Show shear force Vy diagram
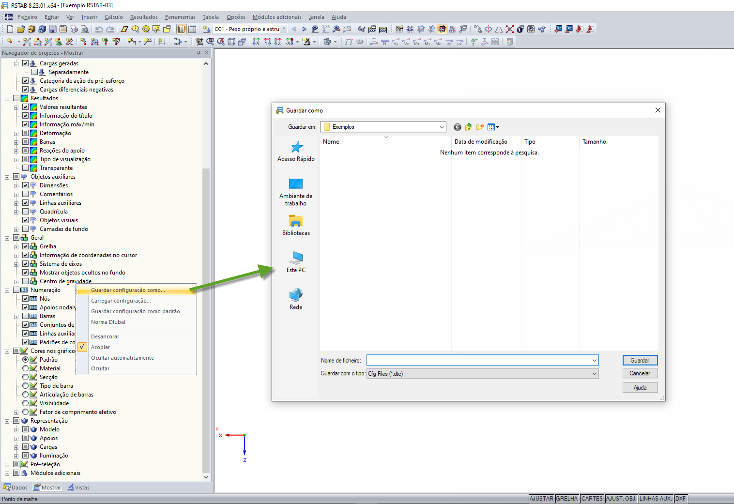This screenshot has height=504, width=734. coord(396,42)
